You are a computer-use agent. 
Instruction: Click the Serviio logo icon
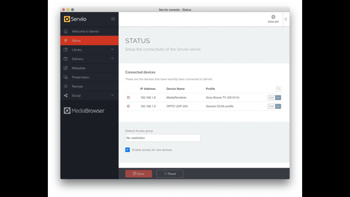click(67, 19)
